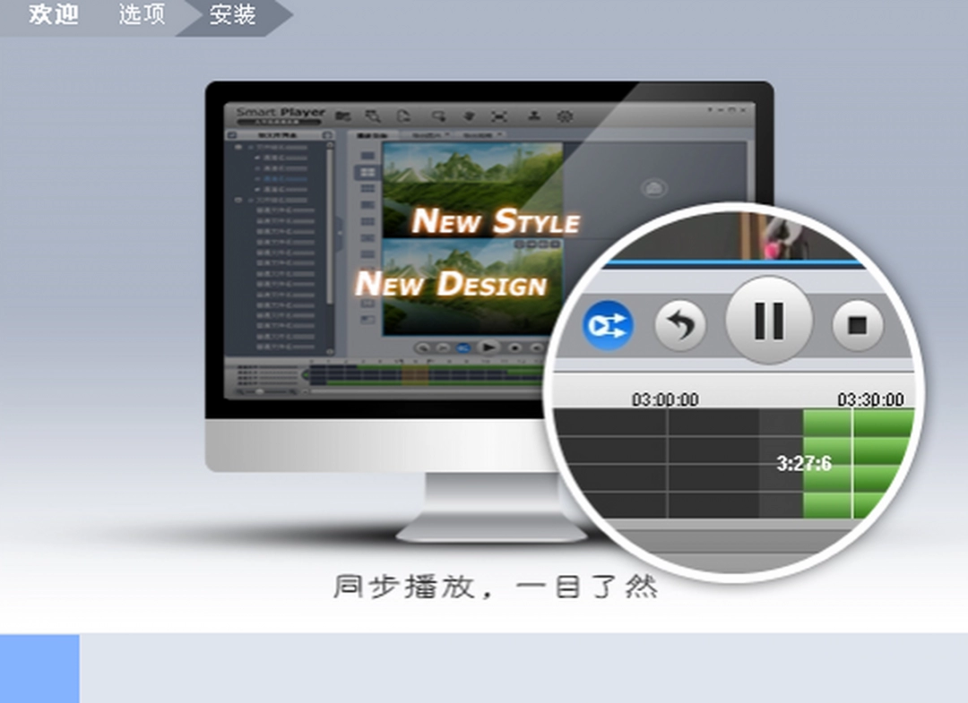Toggle the checkbox above the playlist panel
The height and width of the screenshot is (703, 968).
click(230, 133)
